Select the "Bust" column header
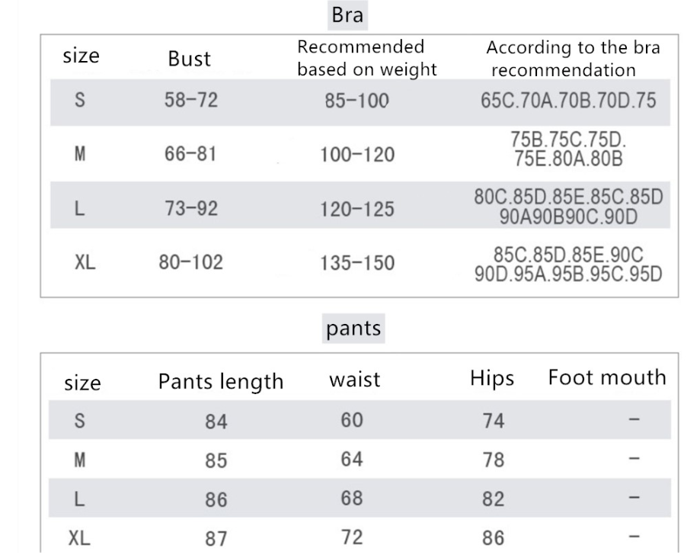The height and width of the screenshot is (558, 700). pyautogui.click(x=190, y=61)
